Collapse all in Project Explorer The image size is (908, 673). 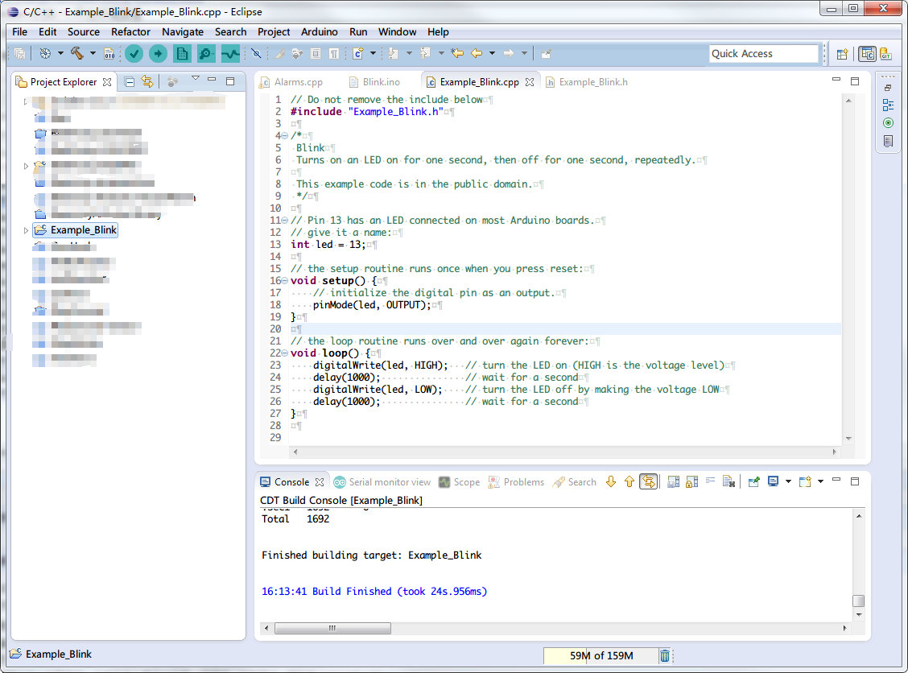(x=130, y=81)
